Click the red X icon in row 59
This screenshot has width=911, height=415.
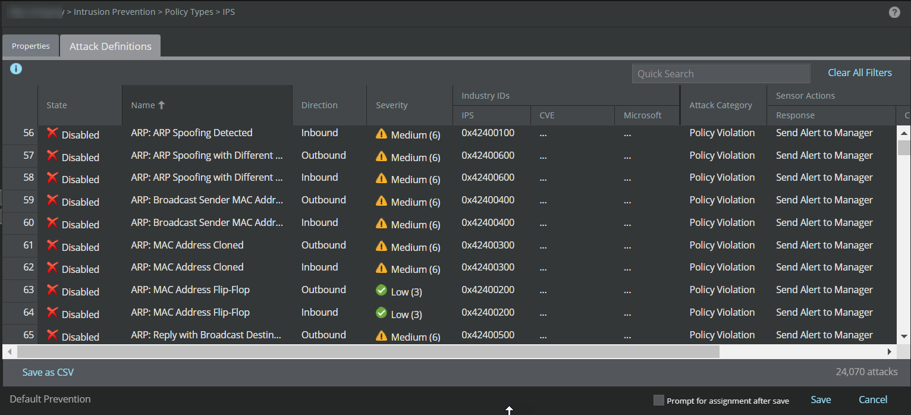point(52,200)
